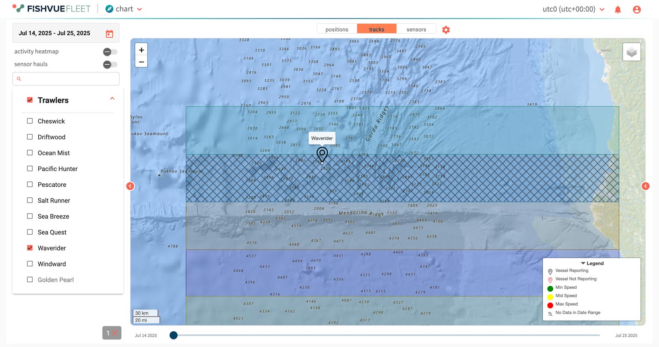Click the orange map settings gear
This screenshot has width=659, height=347.
pyautogui.click(x=446, y=30)
